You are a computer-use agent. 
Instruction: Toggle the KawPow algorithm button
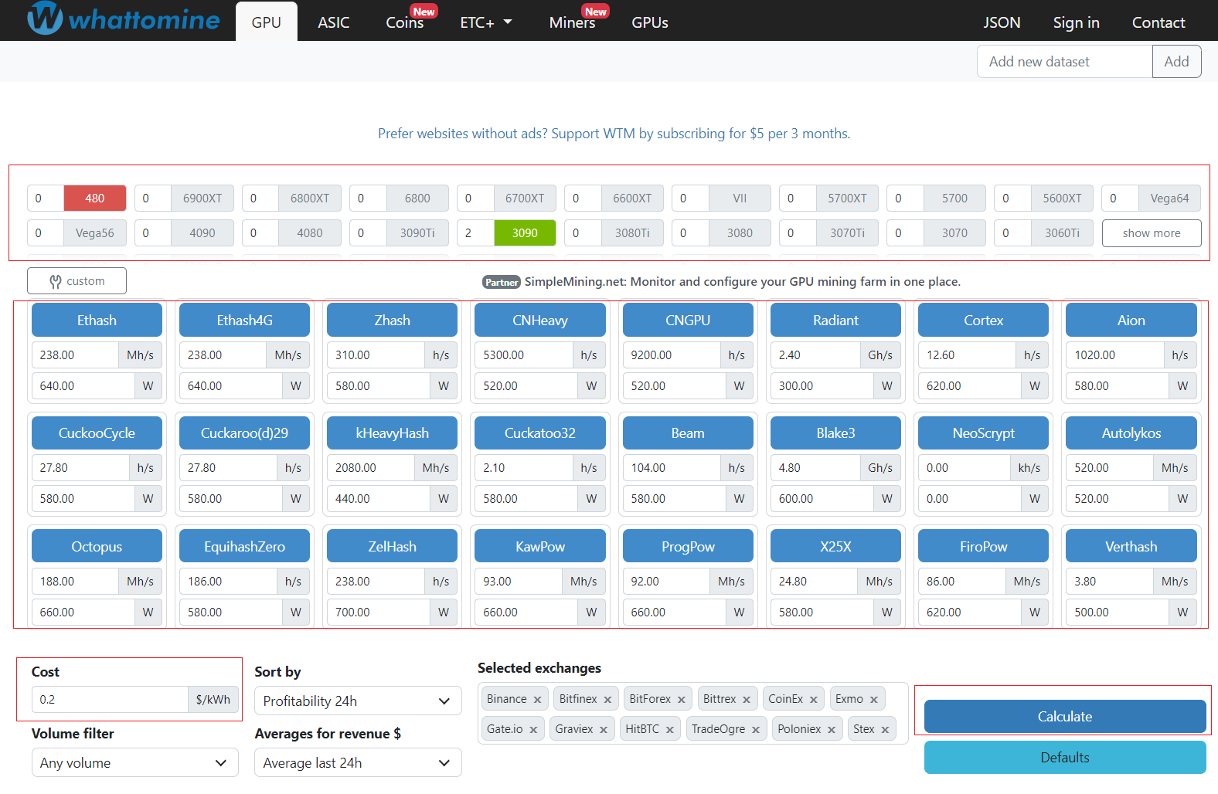click(x=539, y=547)
